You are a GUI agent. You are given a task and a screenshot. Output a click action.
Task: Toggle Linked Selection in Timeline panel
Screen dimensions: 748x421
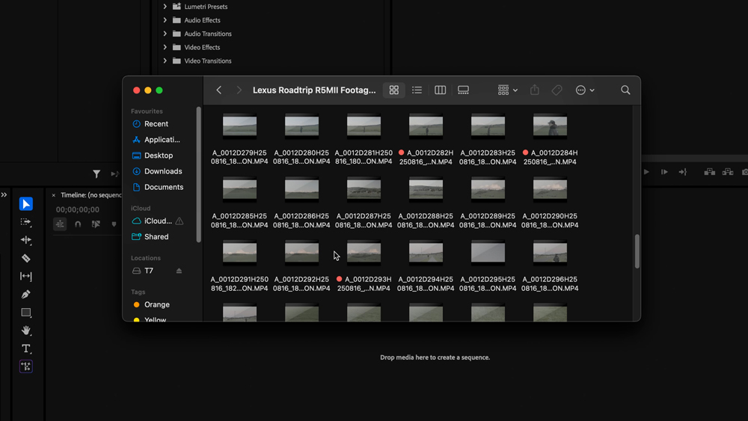(96, 224)
